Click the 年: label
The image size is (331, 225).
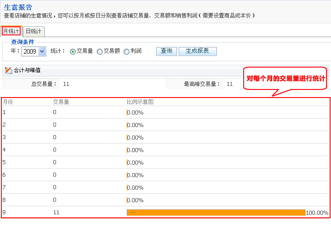(15, 51)
